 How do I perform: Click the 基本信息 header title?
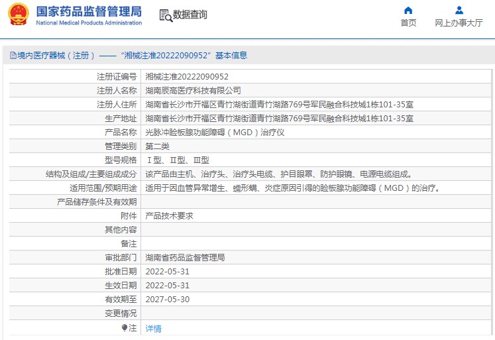click(x=231, y=56)
